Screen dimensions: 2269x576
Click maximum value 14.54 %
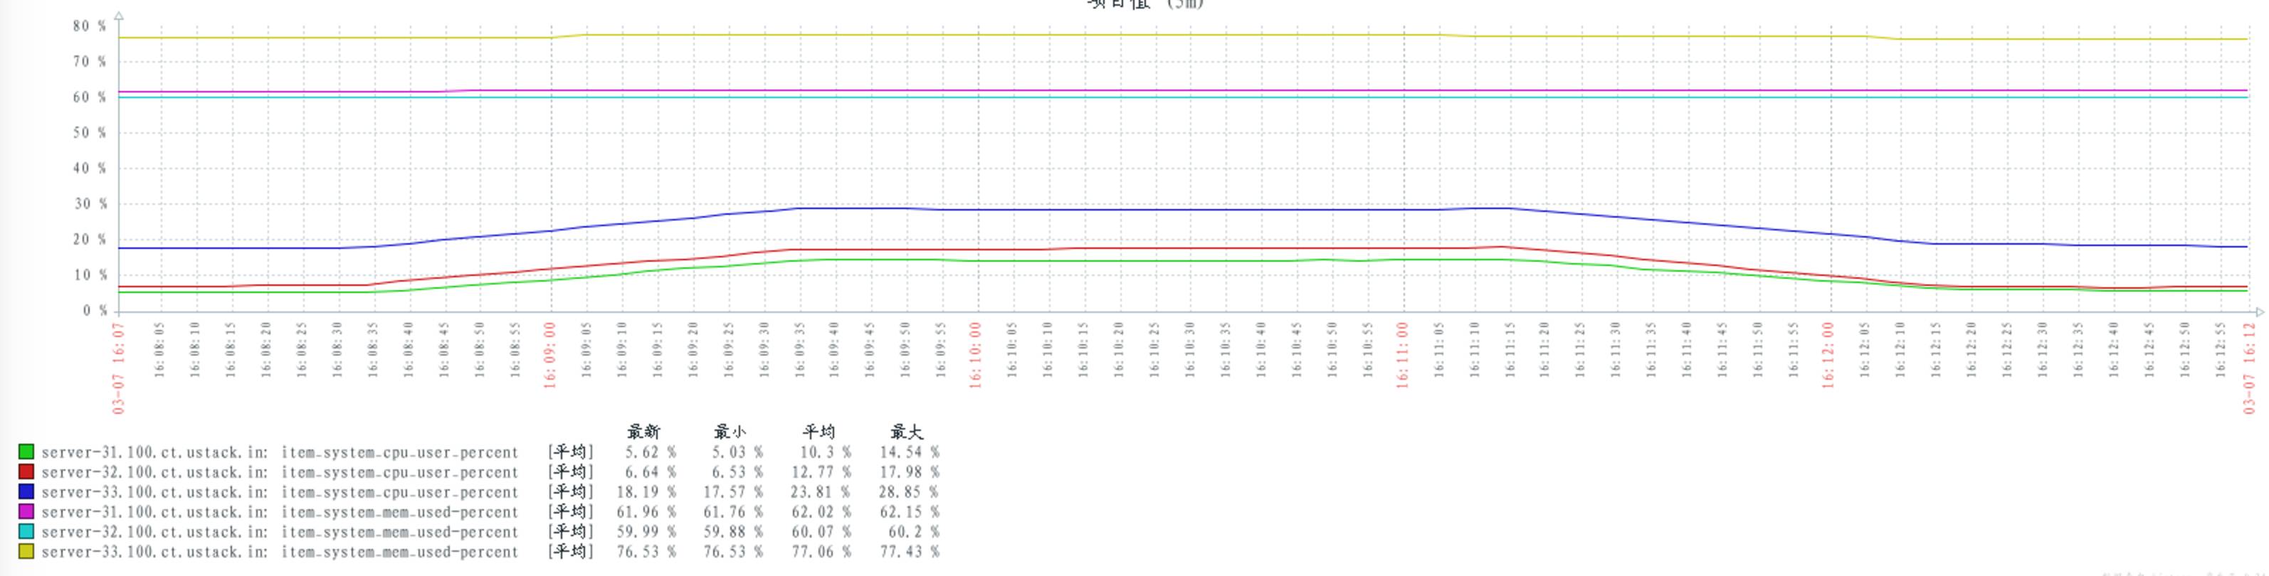pos(910,452)
